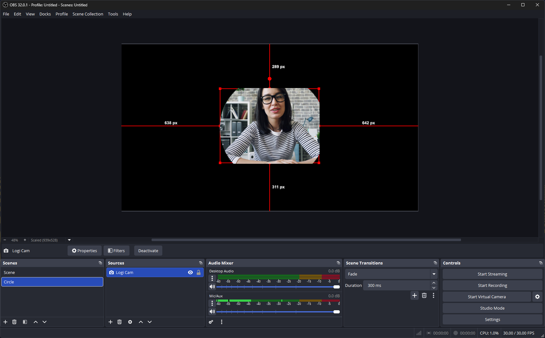This screenshot has width=545, height=338.
Task: Expand the Fade transition dropdown
Action: [x=434, y=274]
